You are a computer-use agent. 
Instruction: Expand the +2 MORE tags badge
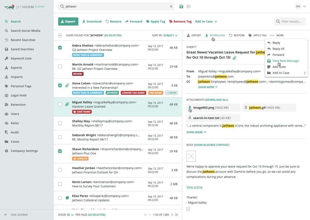[171, 93]
